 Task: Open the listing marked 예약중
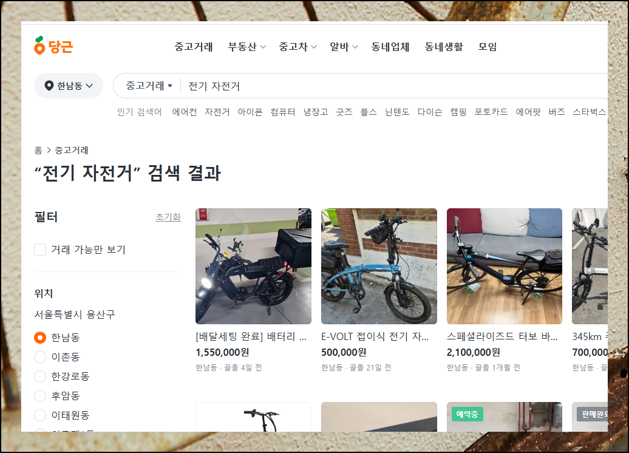505,417
